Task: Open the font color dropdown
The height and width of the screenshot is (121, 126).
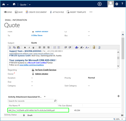Action: coord(87,47)
